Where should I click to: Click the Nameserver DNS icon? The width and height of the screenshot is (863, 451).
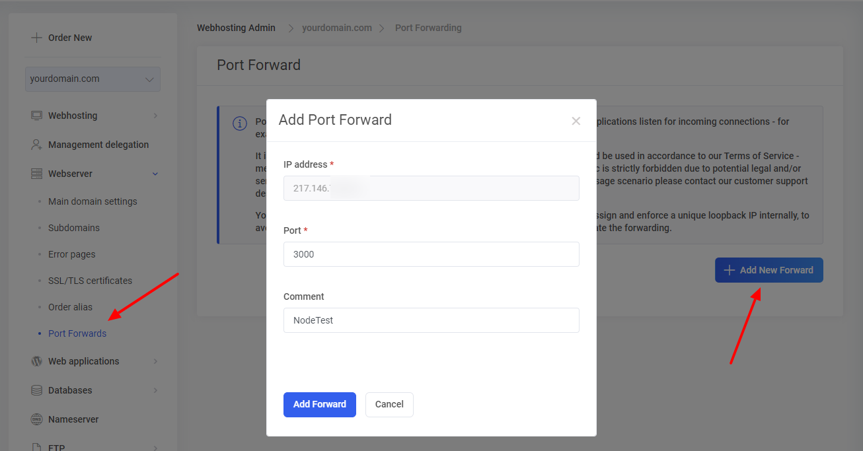point(36,419)
